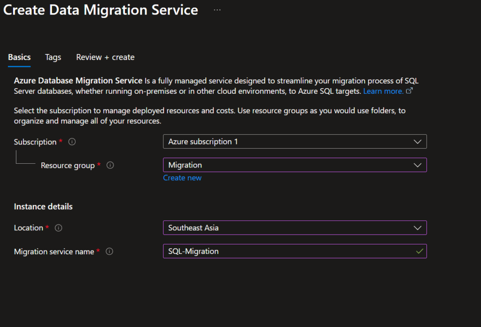The image size is (481, 327).
Task: Open the Tags tab
Action: [53, 57]
